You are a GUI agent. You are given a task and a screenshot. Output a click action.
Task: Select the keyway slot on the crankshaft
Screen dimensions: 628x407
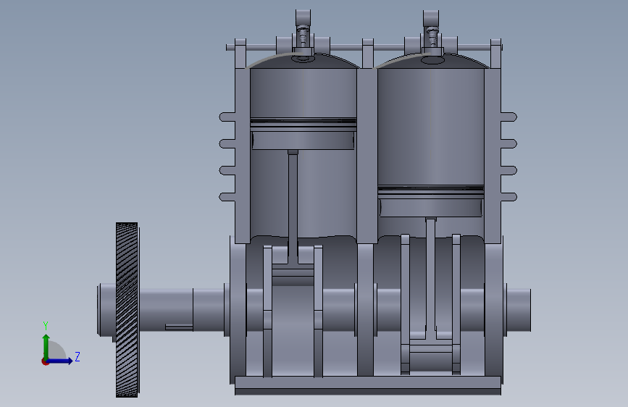pos(179,327)
